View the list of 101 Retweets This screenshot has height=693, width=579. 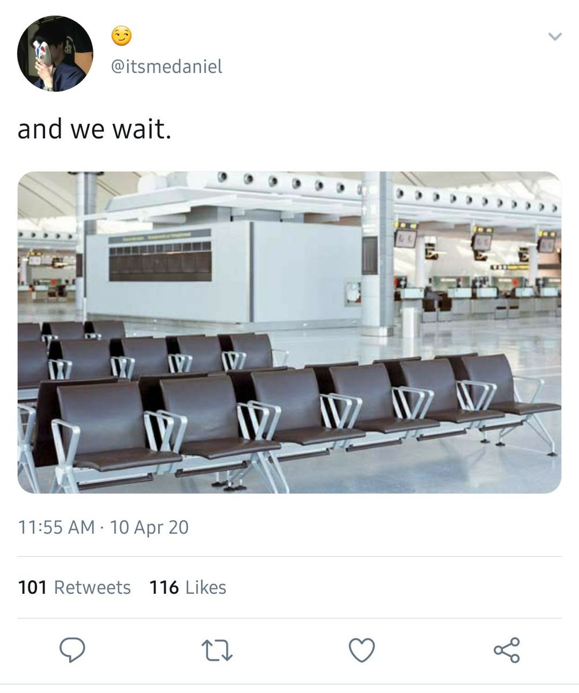[74, 587]
